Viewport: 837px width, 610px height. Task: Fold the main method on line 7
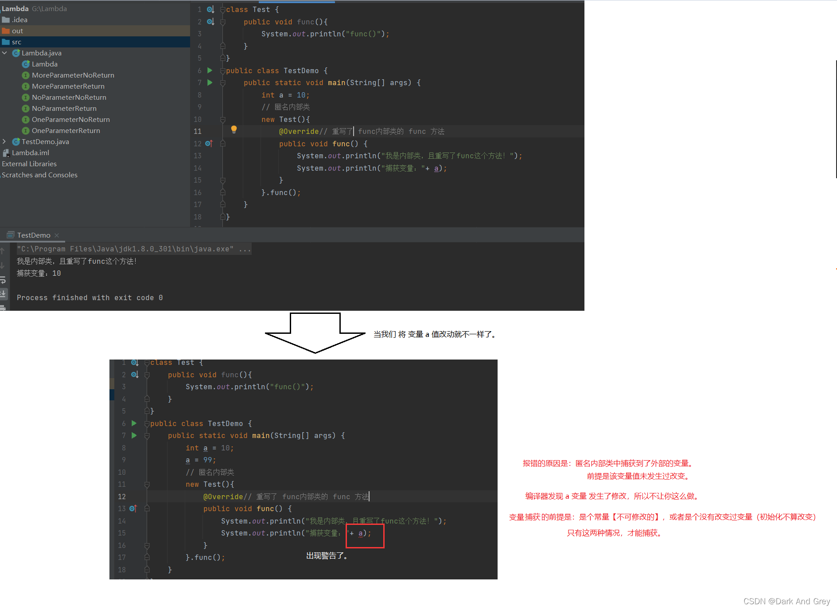[x=223, y=82]
